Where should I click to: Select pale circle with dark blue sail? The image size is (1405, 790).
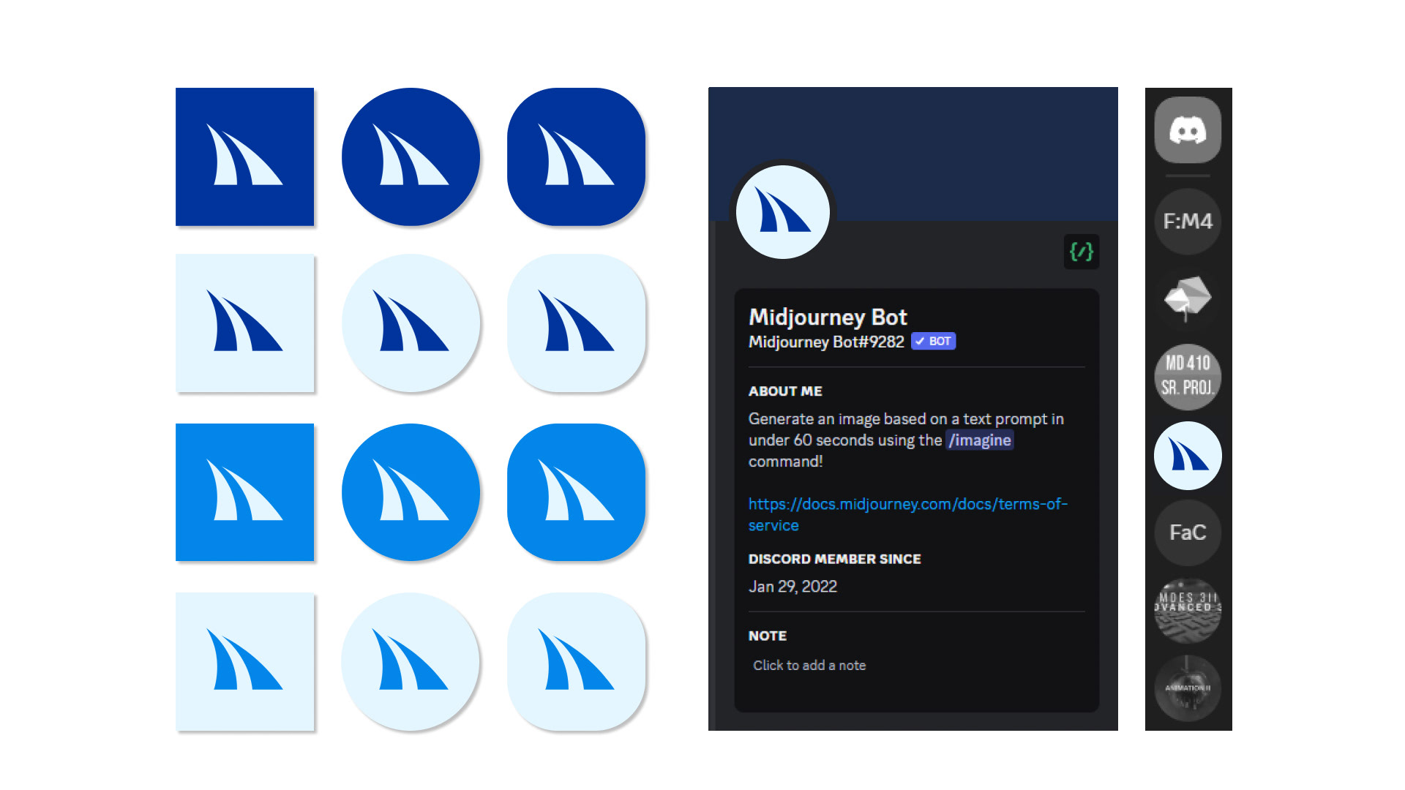click(x=411, y=323)
